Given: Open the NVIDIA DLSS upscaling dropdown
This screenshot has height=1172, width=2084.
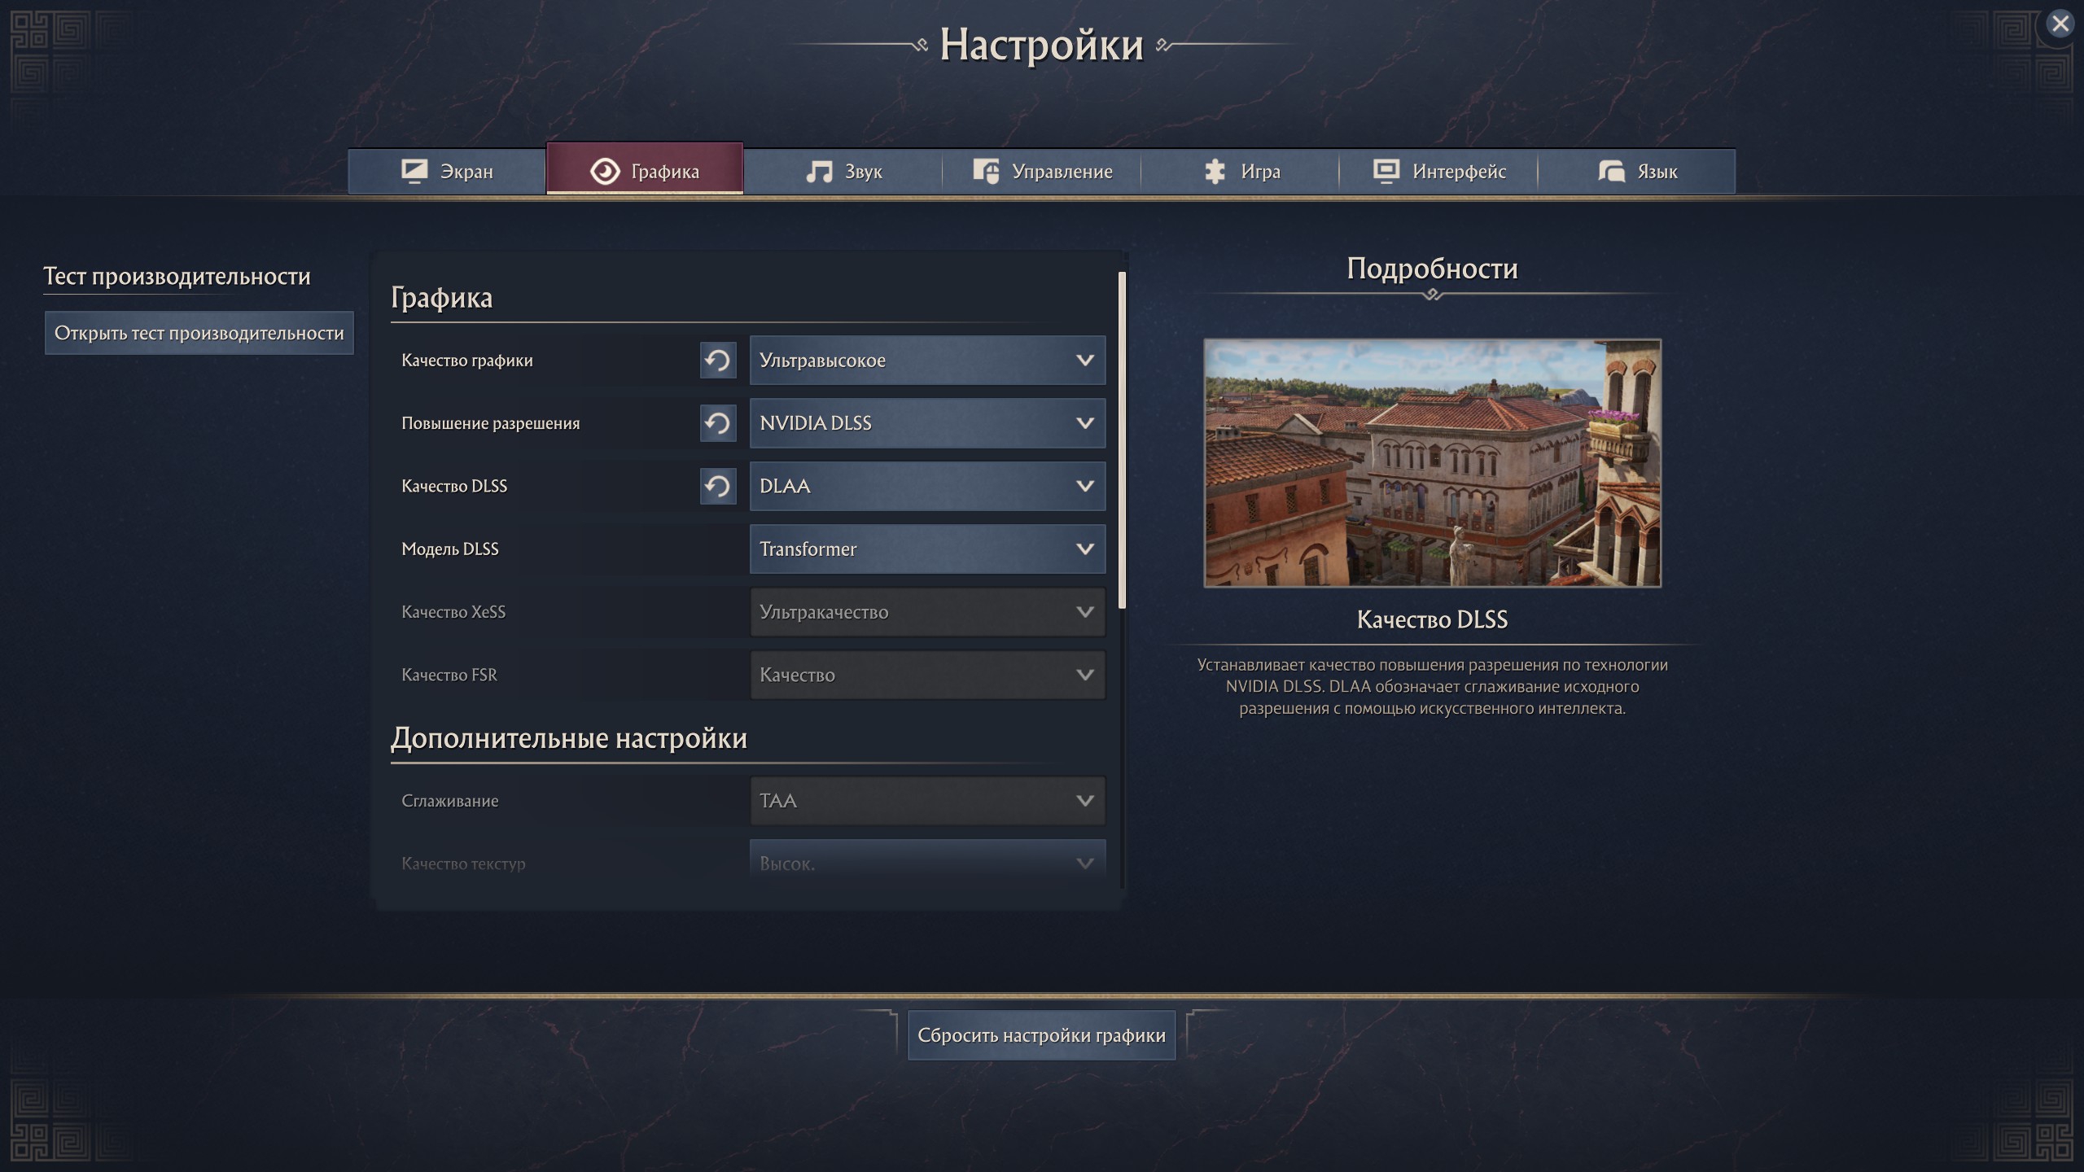Looking at the screenshot, I should (926, 423).
